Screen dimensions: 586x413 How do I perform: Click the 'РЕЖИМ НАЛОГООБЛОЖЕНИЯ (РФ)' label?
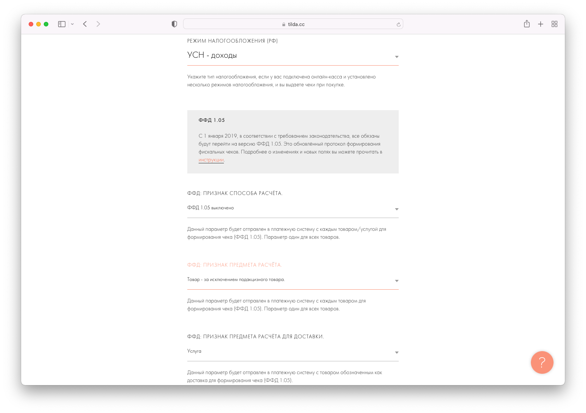pos(233,41)
